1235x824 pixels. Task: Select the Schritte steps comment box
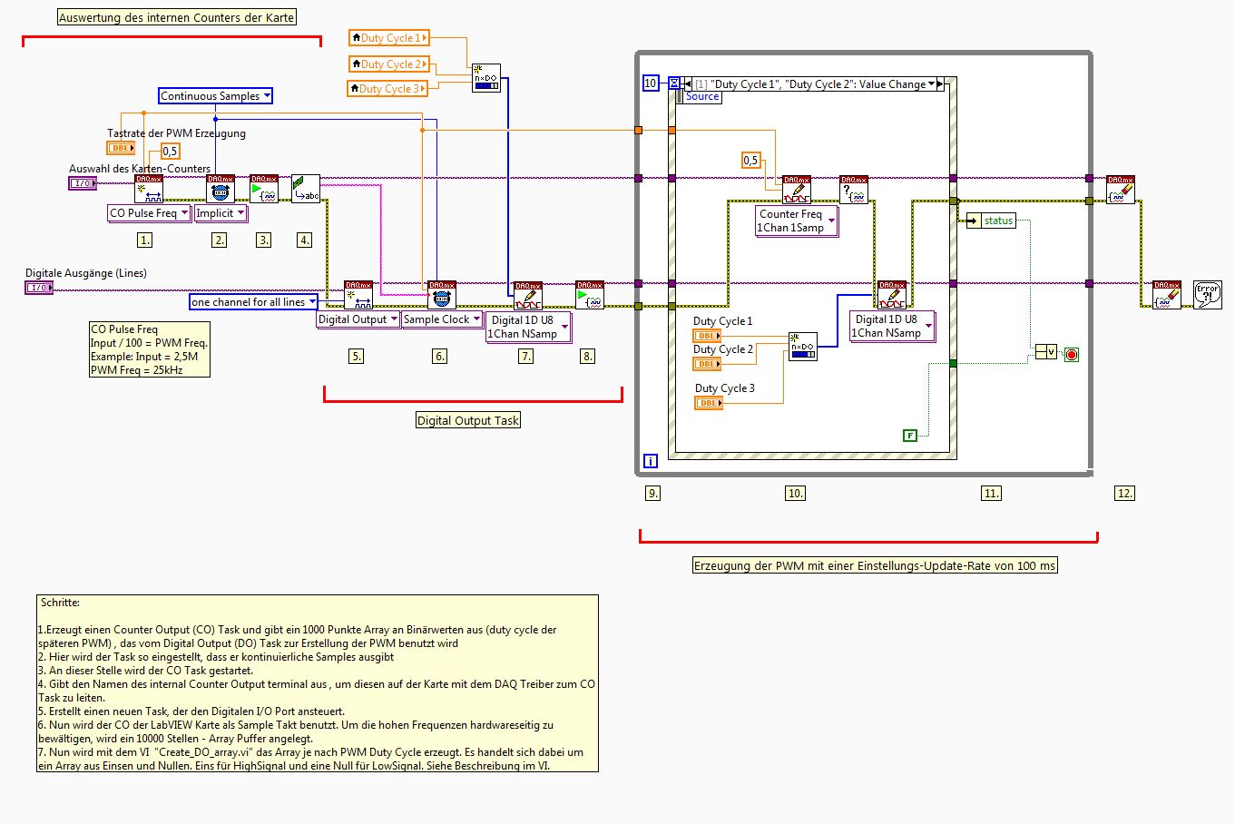(x=318, y=683)
